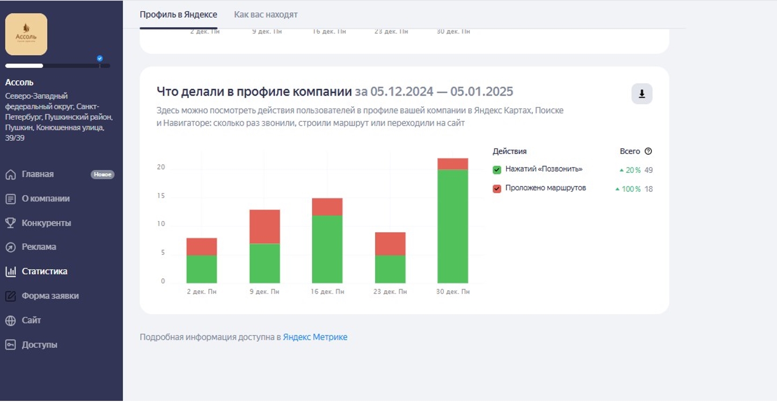Click the Новое badge beside Главная
This screenshot has width=777, height=402.
tap(102, 174)
